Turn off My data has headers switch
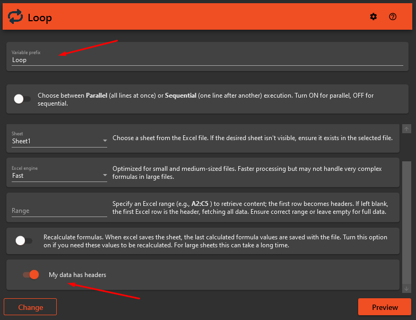The width and height of the screenshot is (416, 320). click(x=31, y=275)
